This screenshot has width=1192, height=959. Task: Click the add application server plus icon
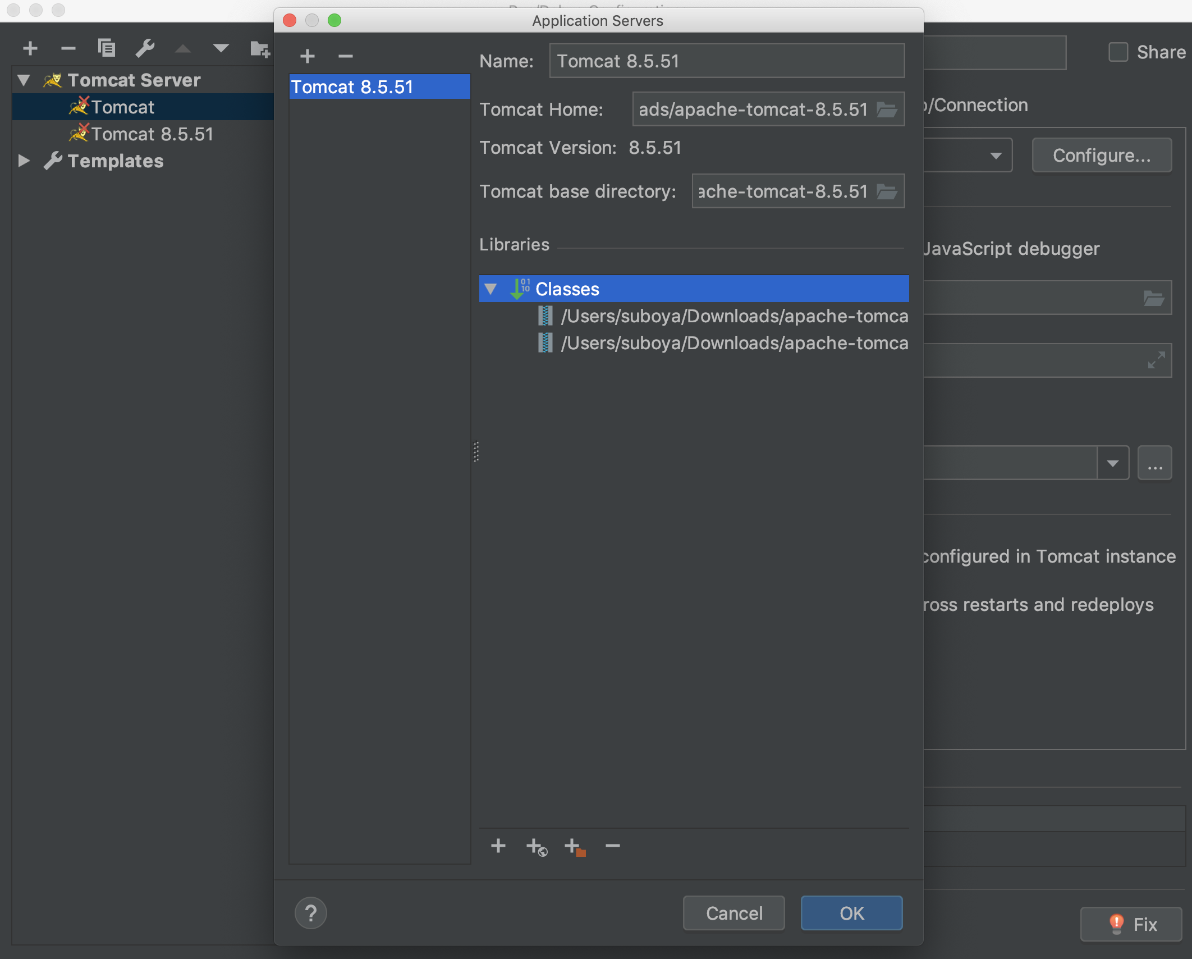pyautogui.click(x=307, y=56)
